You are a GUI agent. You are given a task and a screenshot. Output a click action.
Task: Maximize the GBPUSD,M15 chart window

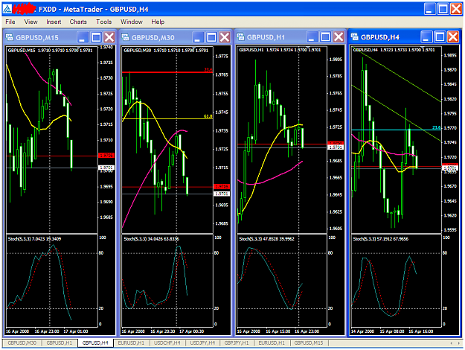click(x=96, y=37)
